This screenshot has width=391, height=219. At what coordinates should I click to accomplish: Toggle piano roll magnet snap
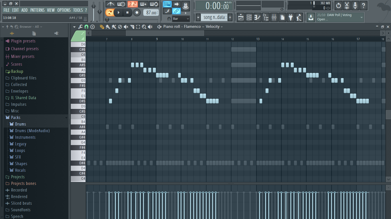[x=86, y=27]
